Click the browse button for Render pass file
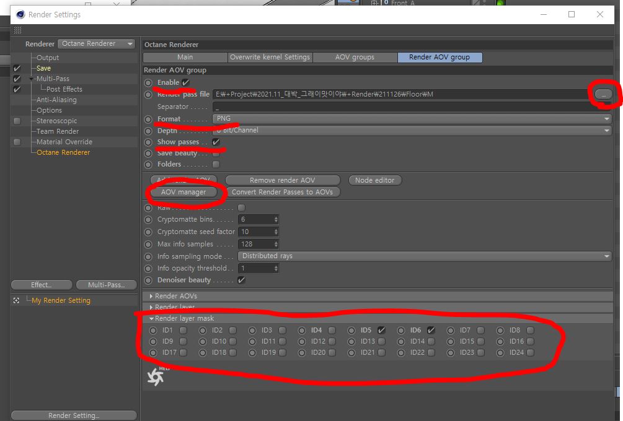The image size is (623, 421). point(604,95)
